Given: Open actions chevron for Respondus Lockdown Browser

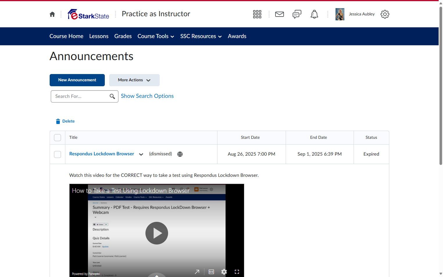Looking at the screenshot, I should tap(141, 154).
